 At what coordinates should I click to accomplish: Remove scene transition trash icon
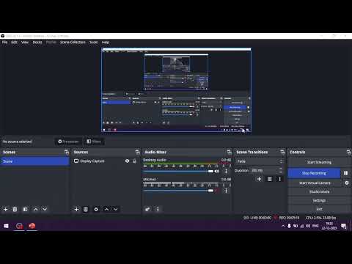[x=270, y=179]
